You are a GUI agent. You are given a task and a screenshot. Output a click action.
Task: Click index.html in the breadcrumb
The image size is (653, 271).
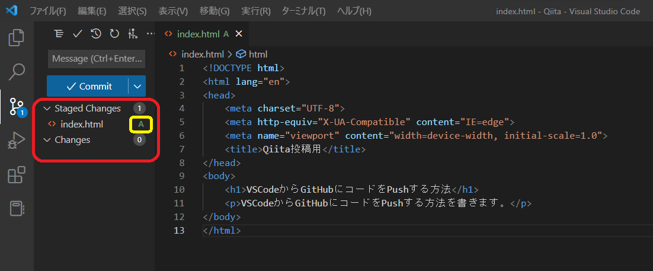click(203, 54)
